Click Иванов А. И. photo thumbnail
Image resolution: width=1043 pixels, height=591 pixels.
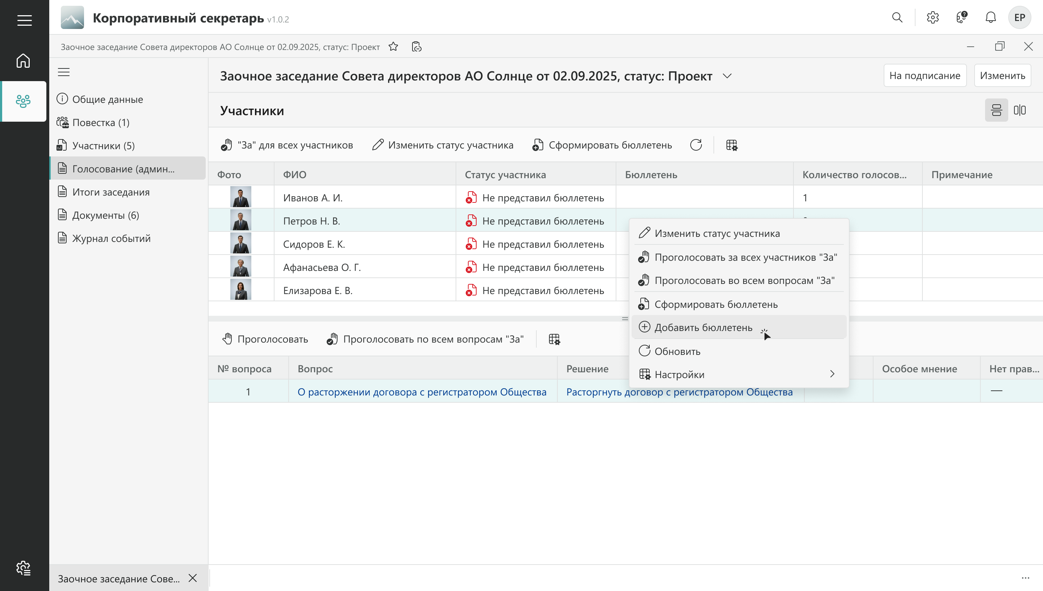coord(241,197)
